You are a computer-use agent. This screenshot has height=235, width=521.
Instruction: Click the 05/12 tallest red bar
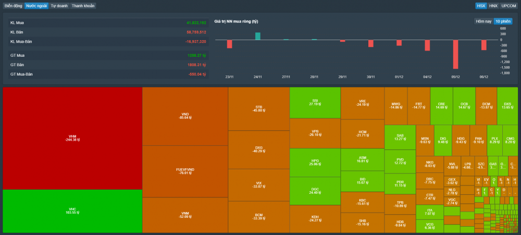[455, 54]
